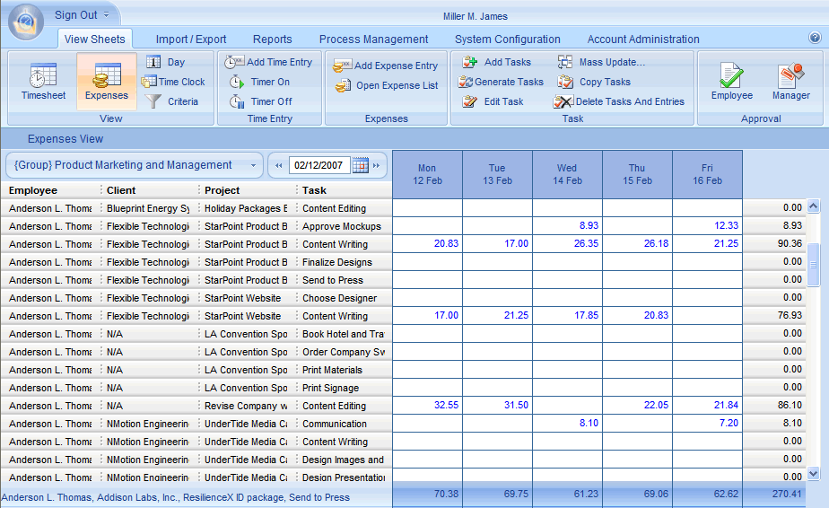The image size is (829, 508).
Task: Click the Add Time Entry icon
Action: (x=235, y=62)
